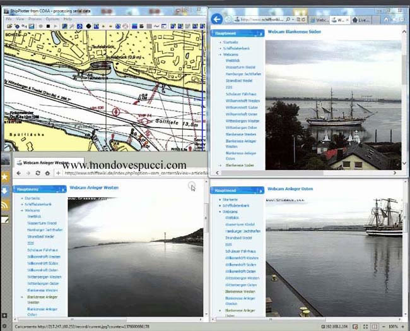Viewport: 410px width, 331px height.
Task: Click the bar chart icon in ShipPlotter toolbar
Action: (x=32, y=26)
